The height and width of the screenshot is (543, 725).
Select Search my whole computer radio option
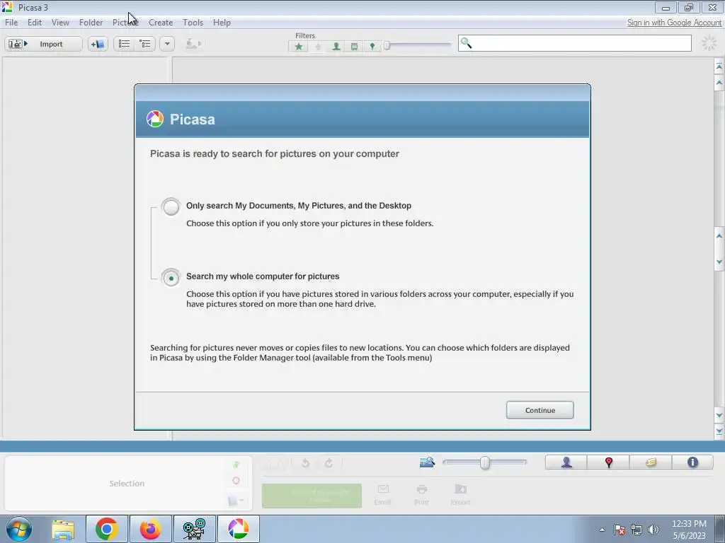pyautogui.click(x=171, y=278)
